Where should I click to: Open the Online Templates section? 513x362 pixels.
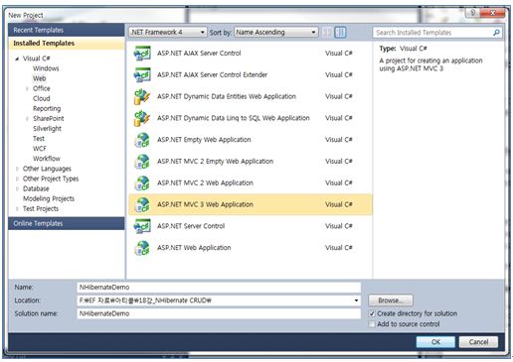coord(67,224)
